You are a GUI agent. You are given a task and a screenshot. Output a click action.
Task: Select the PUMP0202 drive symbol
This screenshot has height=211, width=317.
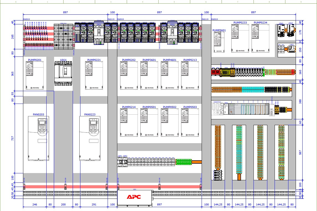point(129,76)
